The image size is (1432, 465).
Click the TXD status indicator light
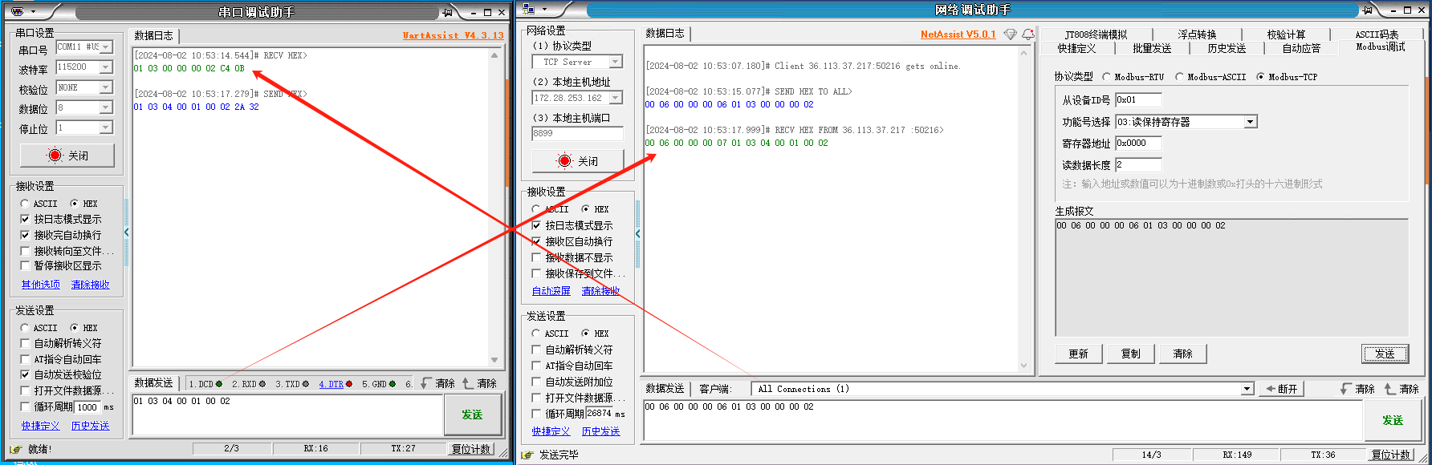[x=306, y=384]
